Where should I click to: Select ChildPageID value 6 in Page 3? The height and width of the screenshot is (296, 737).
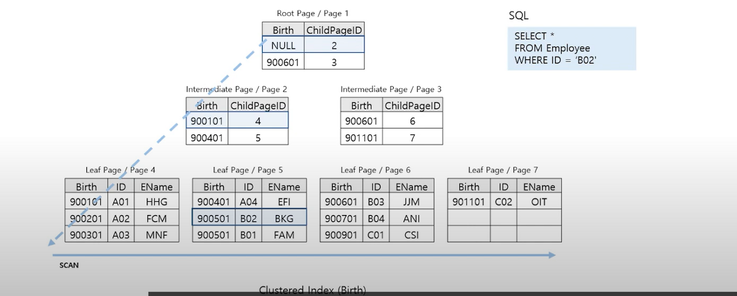(x=412, y=121)
